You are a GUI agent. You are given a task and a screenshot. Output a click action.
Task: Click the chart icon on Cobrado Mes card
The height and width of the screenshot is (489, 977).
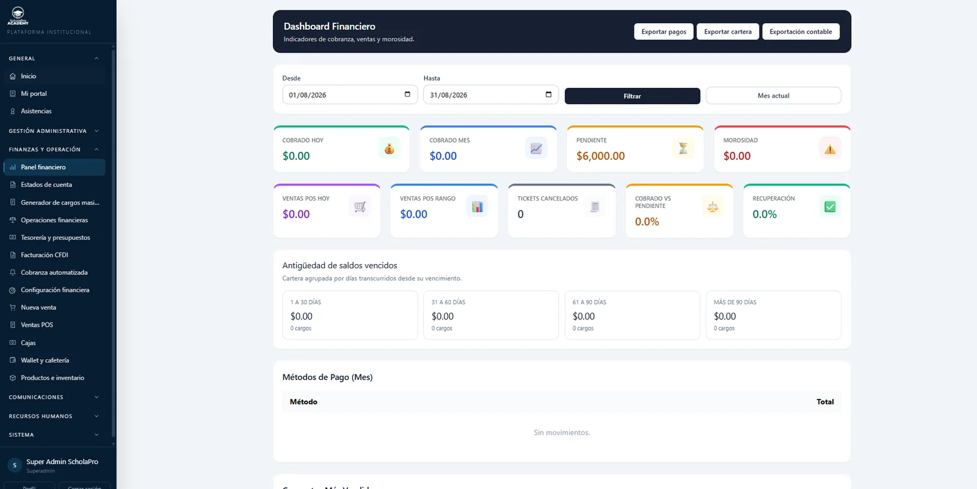pos(536,148)
